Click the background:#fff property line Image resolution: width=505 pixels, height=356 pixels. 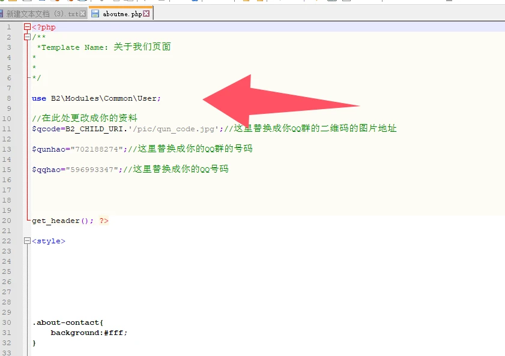(x=89, y=333)
